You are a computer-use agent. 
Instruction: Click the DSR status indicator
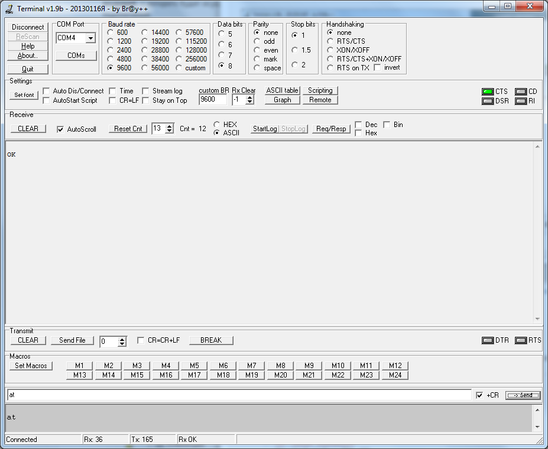click(487, 101)
